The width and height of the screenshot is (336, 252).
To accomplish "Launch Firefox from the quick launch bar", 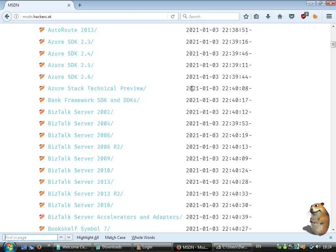I will 39,247.
